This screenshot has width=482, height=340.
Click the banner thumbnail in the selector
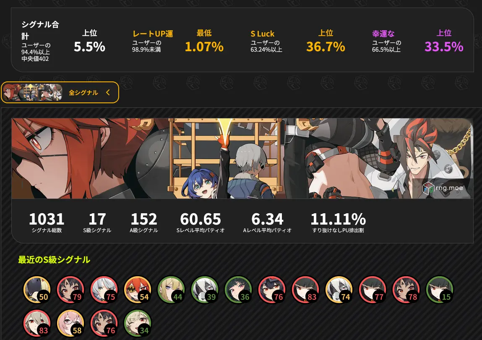tap(33, 92)
